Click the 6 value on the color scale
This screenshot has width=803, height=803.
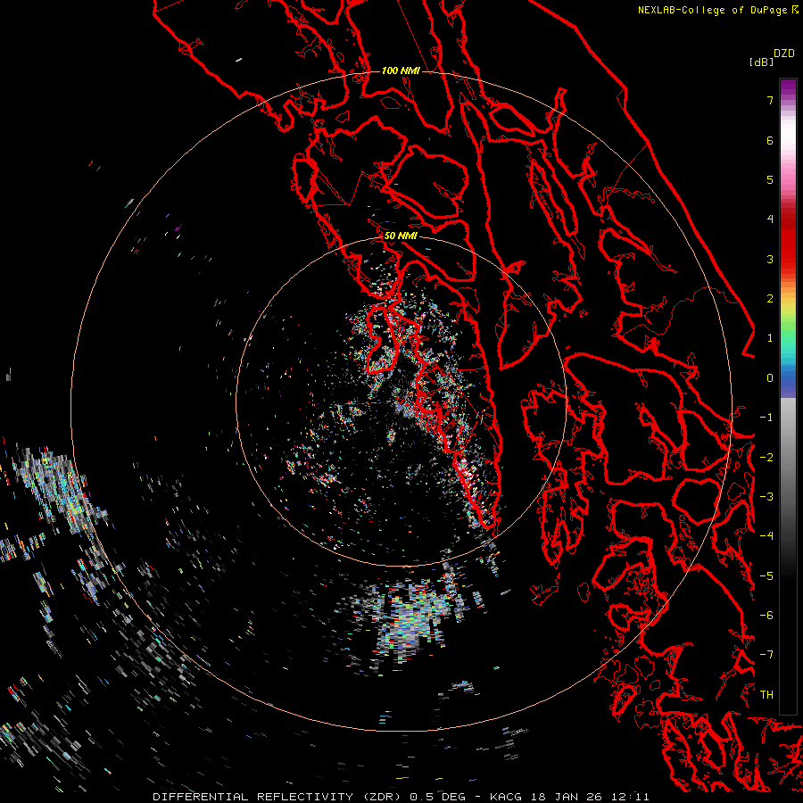click(x=770, y=140)
